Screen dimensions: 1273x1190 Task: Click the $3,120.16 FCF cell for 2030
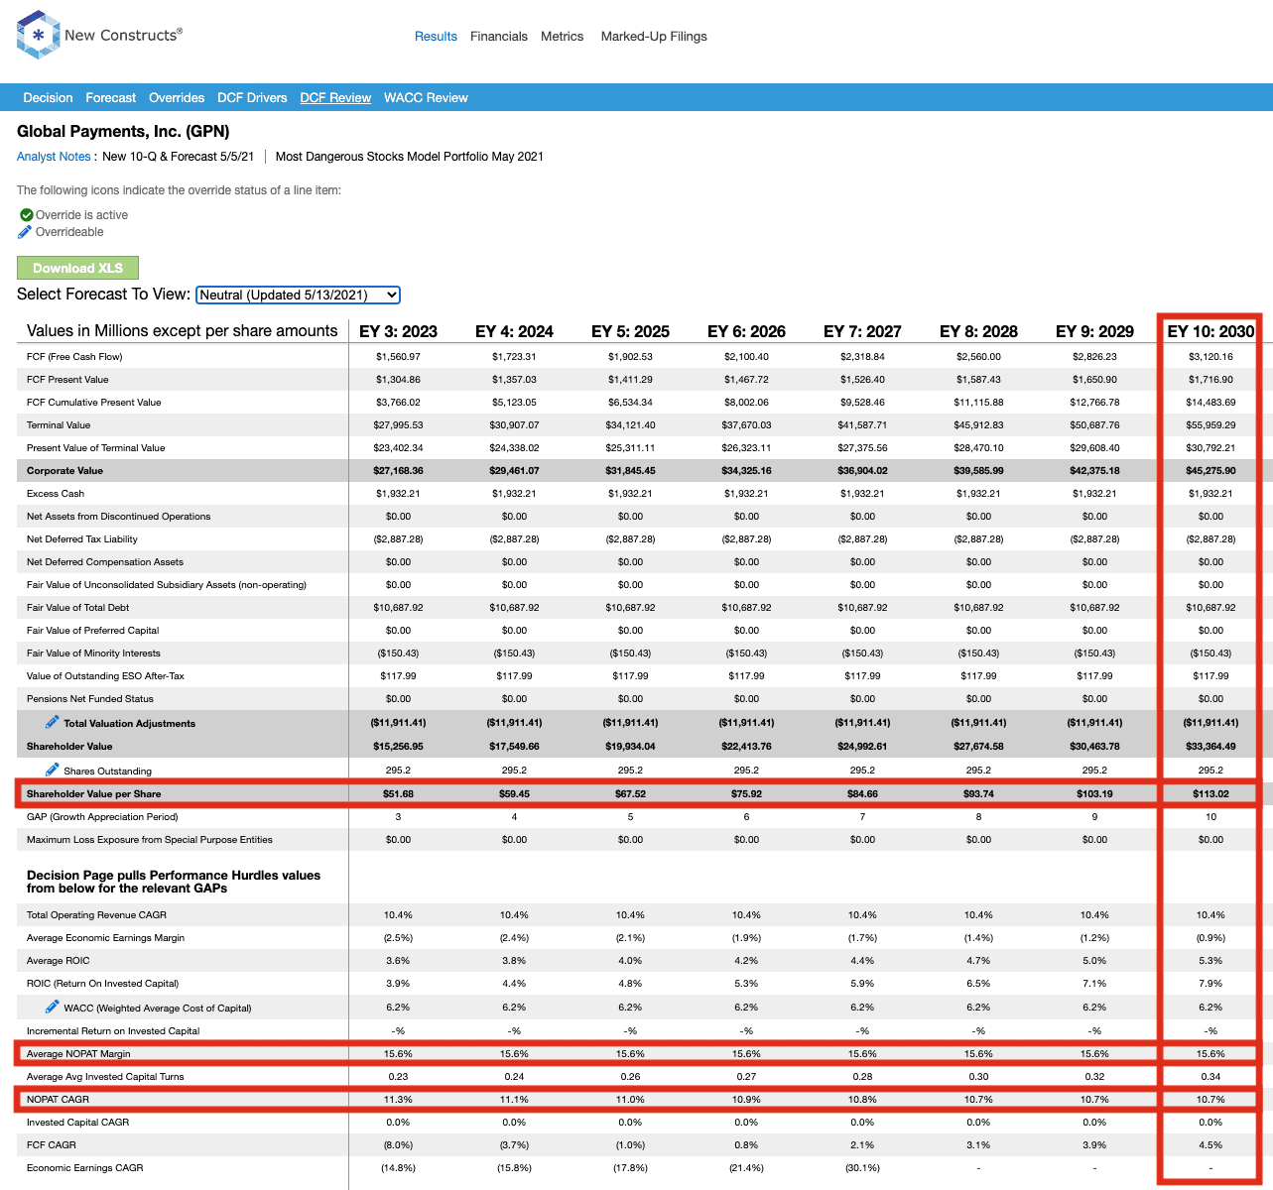(x=1210, y=357)
